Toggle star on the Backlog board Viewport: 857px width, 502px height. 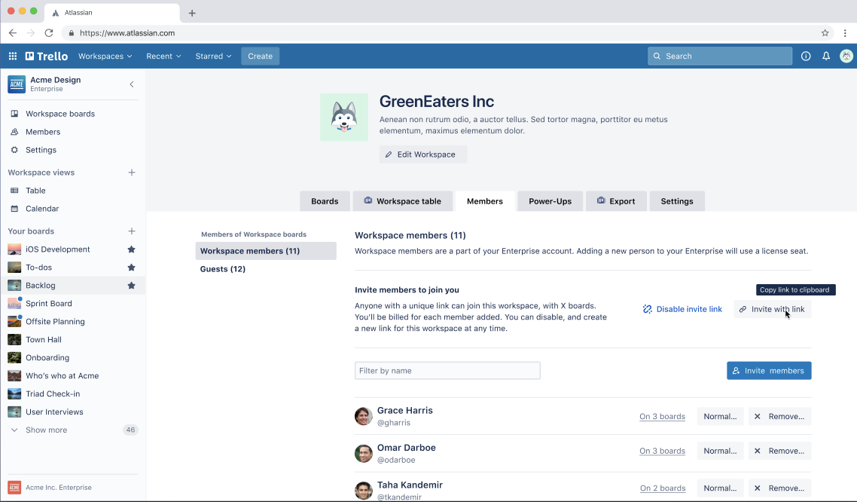[131, 286]
